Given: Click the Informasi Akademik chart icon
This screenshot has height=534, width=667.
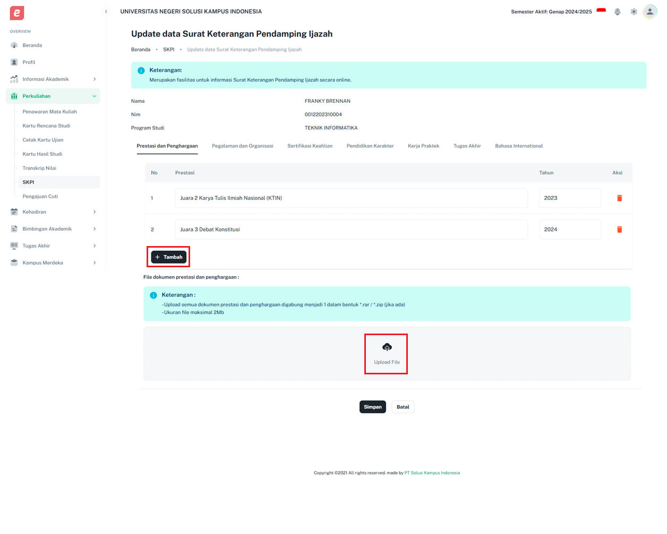Looking at the screenshot, I should point(14,79).
